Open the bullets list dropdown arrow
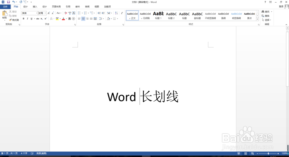 pyautogui.click(x=82, y=13)
